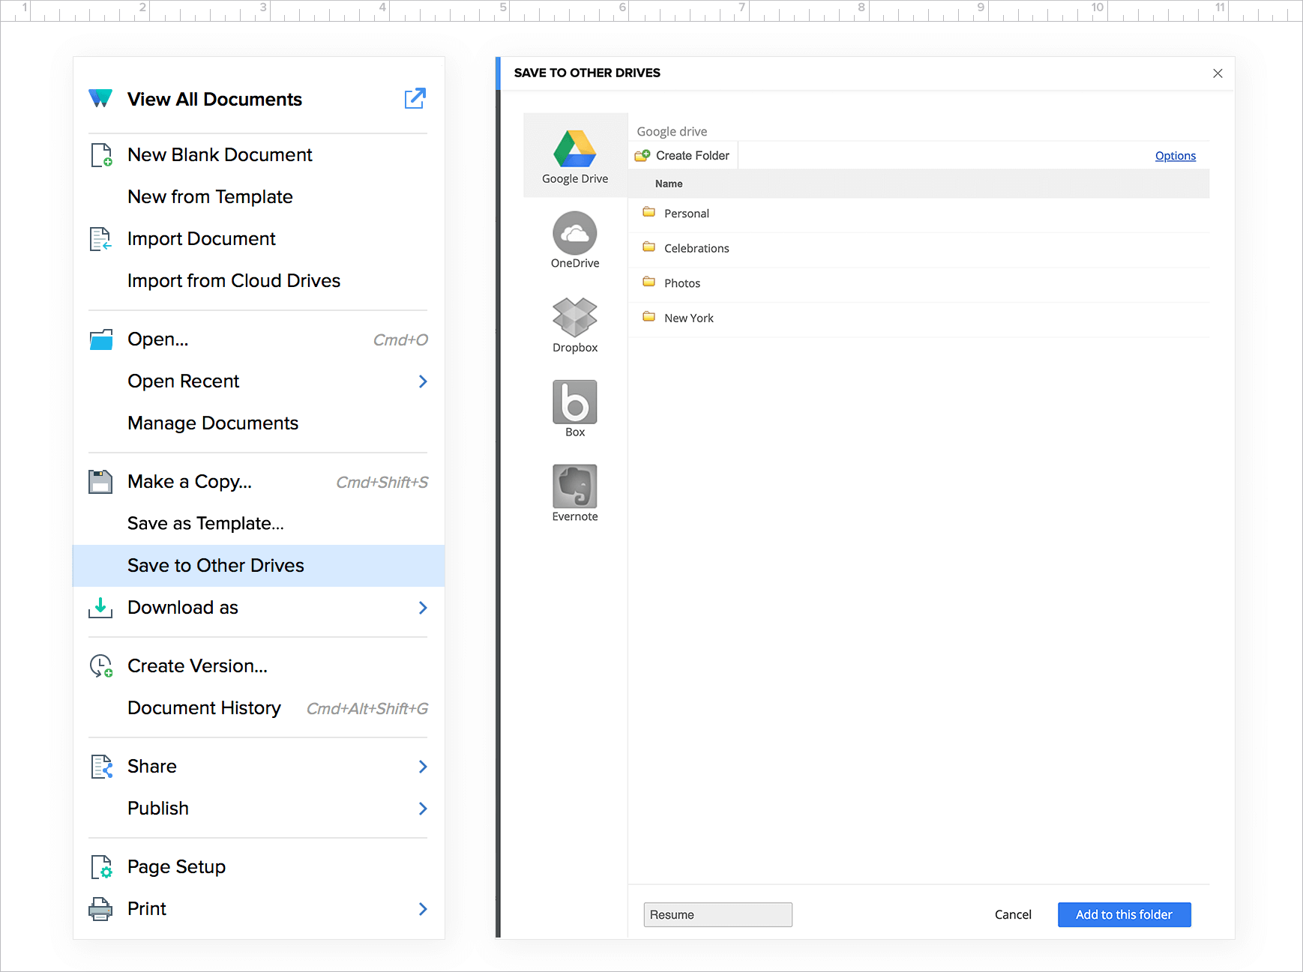This screenshot has height=972, width=1303.
Task: Select Save to Other Drives menu item
Action: click(x=216, y=565)
